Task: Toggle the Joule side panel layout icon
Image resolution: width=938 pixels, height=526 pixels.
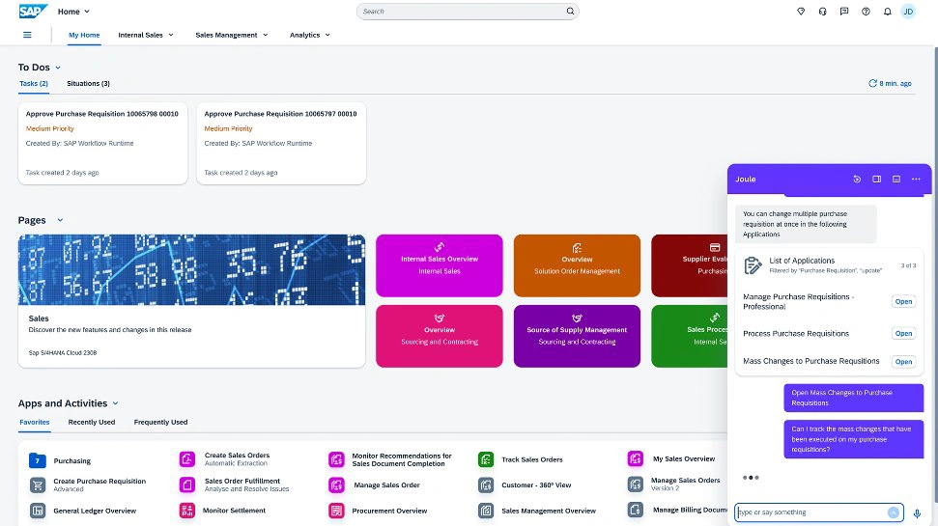Action: 876,179
